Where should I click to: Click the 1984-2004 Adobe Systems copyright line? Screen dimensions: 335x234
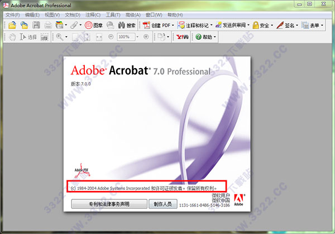(144, 188)
